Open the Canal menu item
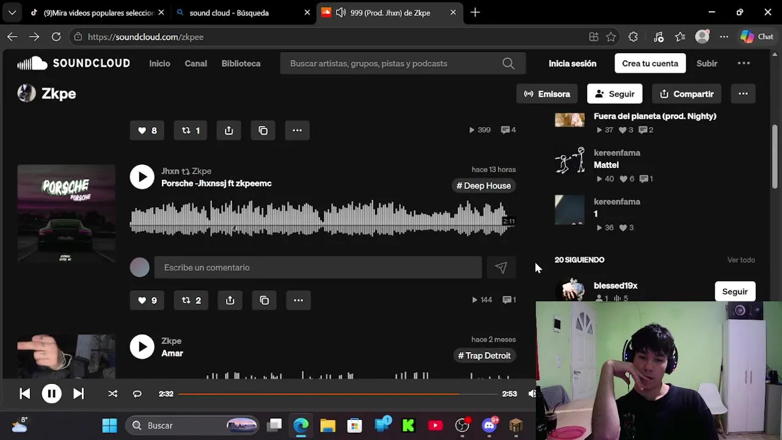The height and width of the screenshot is (440, 782). (195, 64)
